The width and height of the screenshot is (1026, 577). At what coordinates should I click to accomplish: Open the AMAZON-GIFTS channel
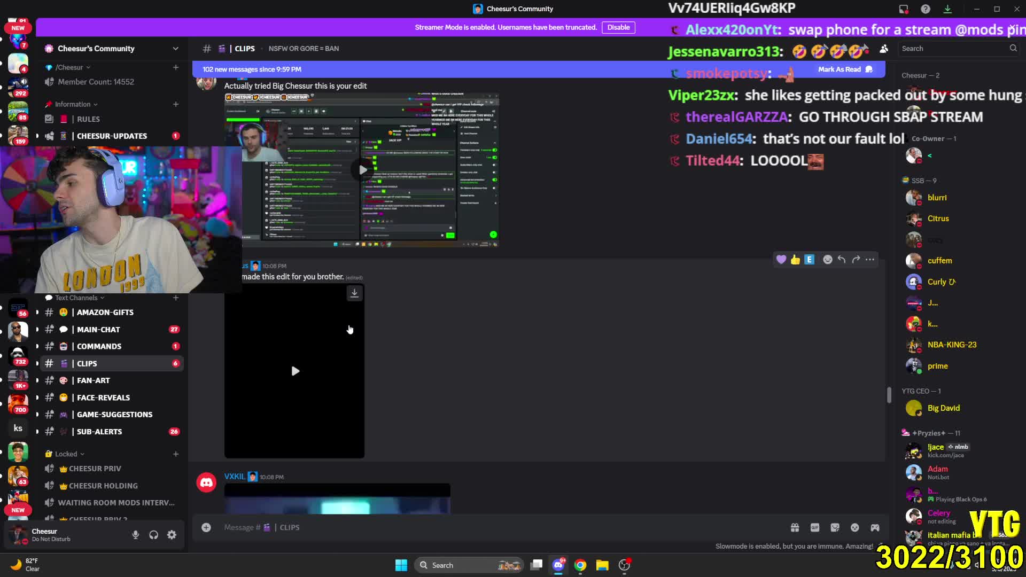tap(112, 313)
